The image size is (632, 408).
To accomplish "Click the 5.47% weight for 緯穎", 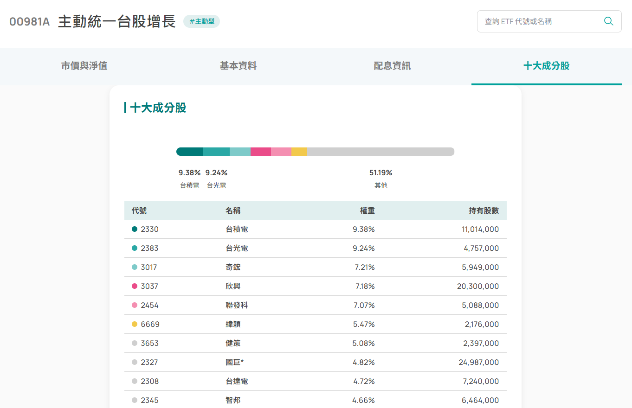I will pos(364,324).
